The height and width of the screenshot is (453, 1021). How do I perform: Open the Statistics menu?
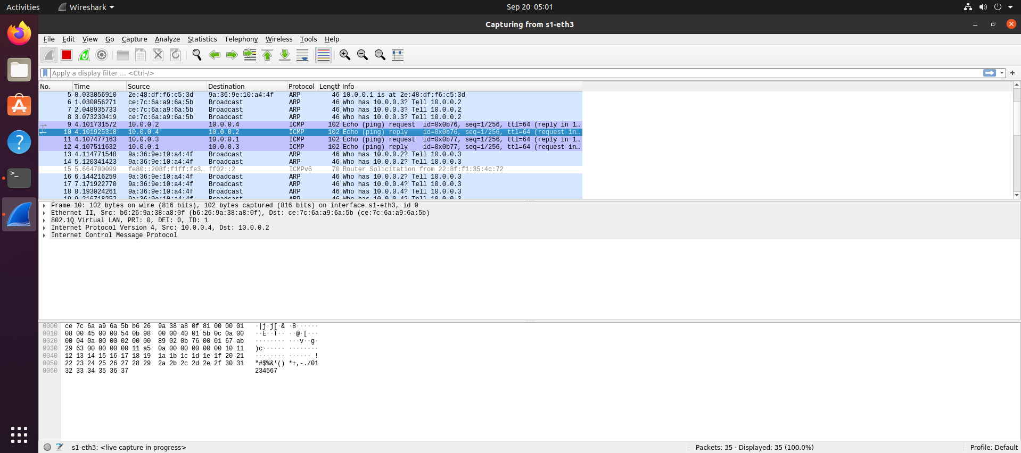pos(202,39)
